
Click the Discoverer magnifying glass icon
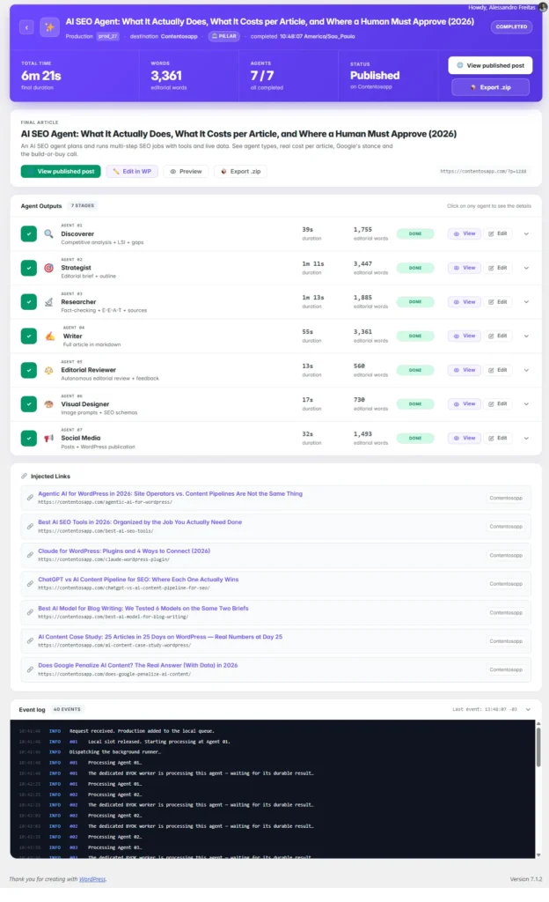48,233
